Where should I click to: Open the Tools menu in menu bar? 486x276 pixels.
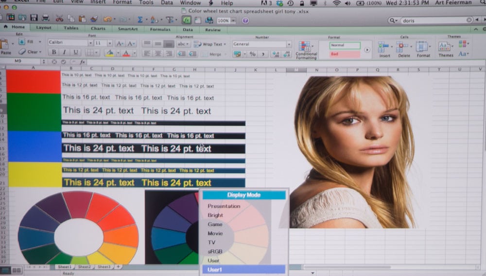[x=146, y=2]
